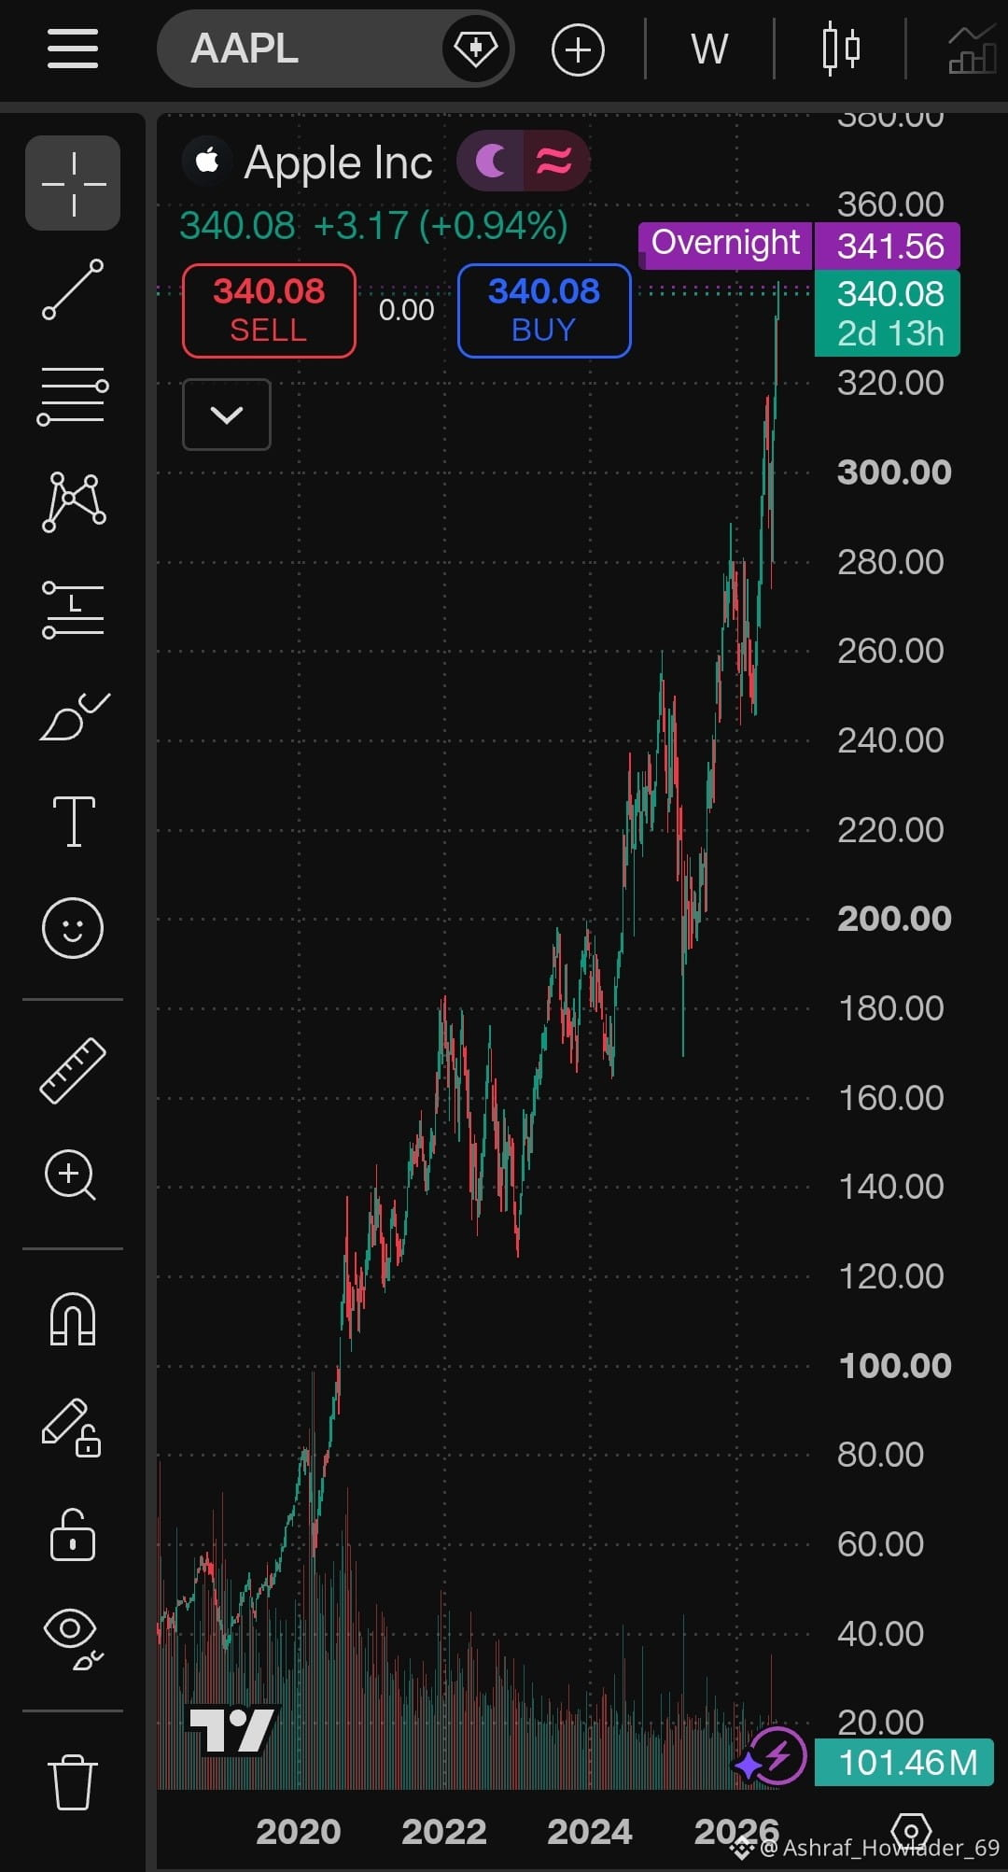Tap the lightning bolt events icon
1008x1872 pixels.
point(778,1756)
